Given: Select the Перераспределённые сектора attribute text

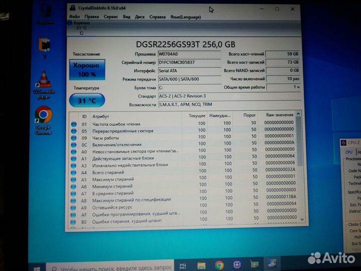Looking at the screenshot, I should pos(123,131).
